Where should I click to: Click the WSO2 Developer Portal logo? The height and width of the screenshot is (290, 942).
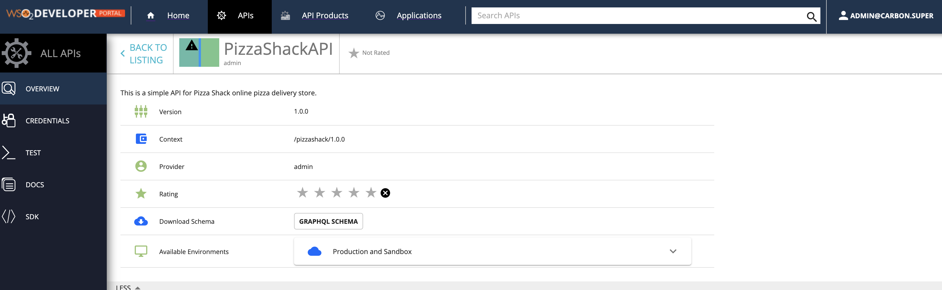click(x=65, y=13)
